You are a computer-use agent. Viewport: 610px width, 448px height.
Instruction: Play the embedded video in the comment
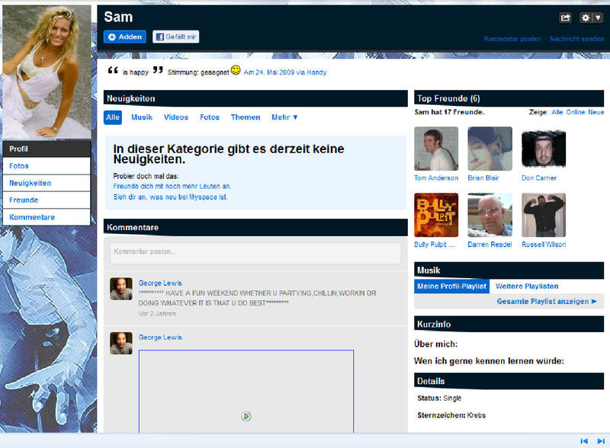tap(246, 417)
